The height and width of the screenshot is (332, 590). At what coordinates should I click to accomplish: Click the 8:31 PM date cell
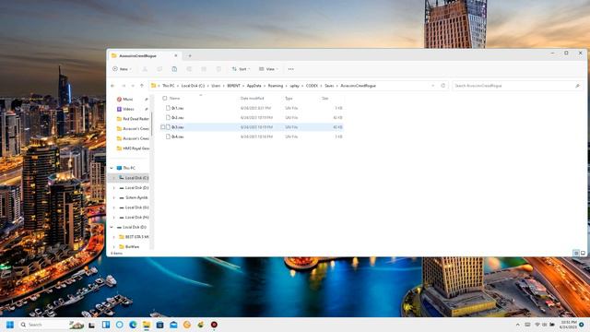pos(255,108)
